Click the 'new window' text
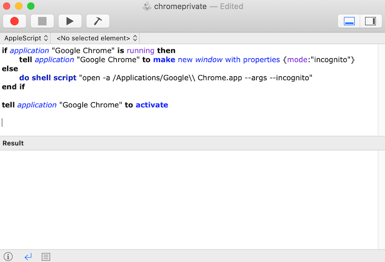The height and width of the screenshot is (262, 385). pos(200,60)
